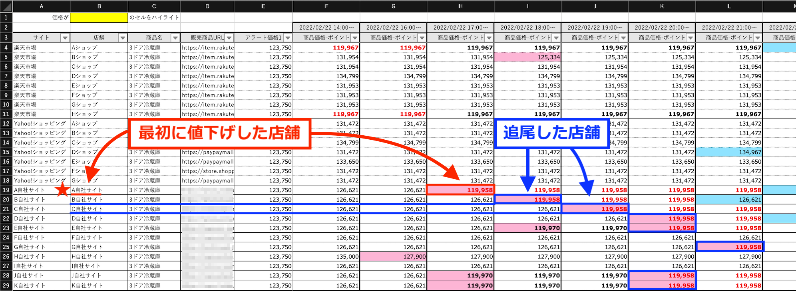Click the blue 追尾した店舗 callout box
The height and width of the screenshot is (291, 796).
[x=551, y=133]
